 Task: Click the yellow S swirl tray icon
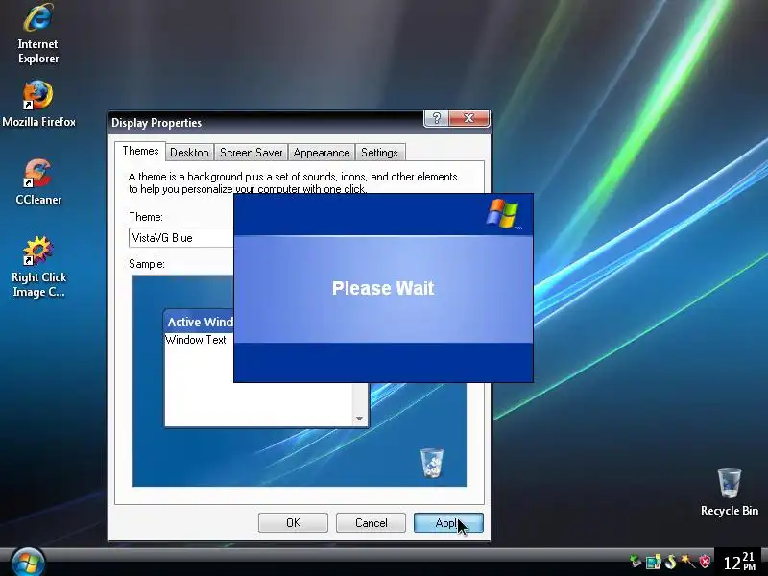pyautogui.click(x=670, y=562)
